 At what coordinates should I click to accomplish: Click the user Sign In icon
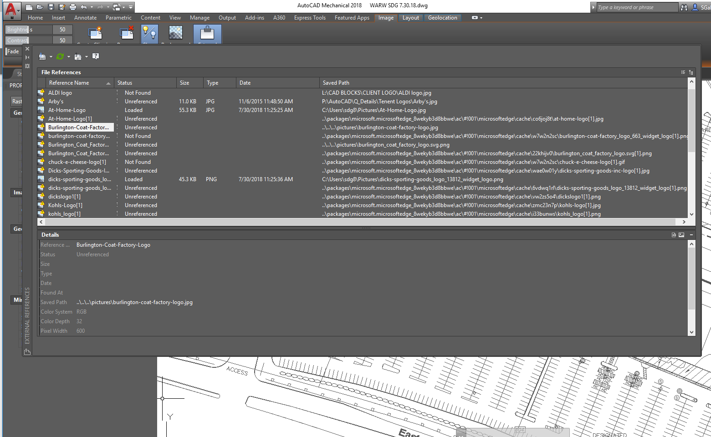click(x=695, y=7)
